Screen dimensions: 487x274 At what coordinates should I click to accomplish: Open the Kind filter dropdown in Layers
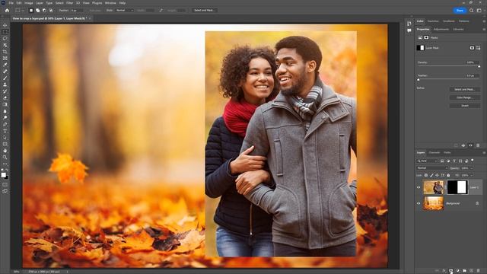tap(427, 161)
